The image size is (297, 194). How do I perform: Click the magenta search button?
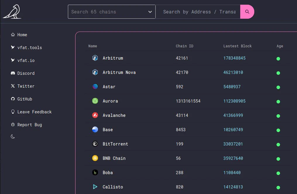pyautogui.click(x=247, y=12)
